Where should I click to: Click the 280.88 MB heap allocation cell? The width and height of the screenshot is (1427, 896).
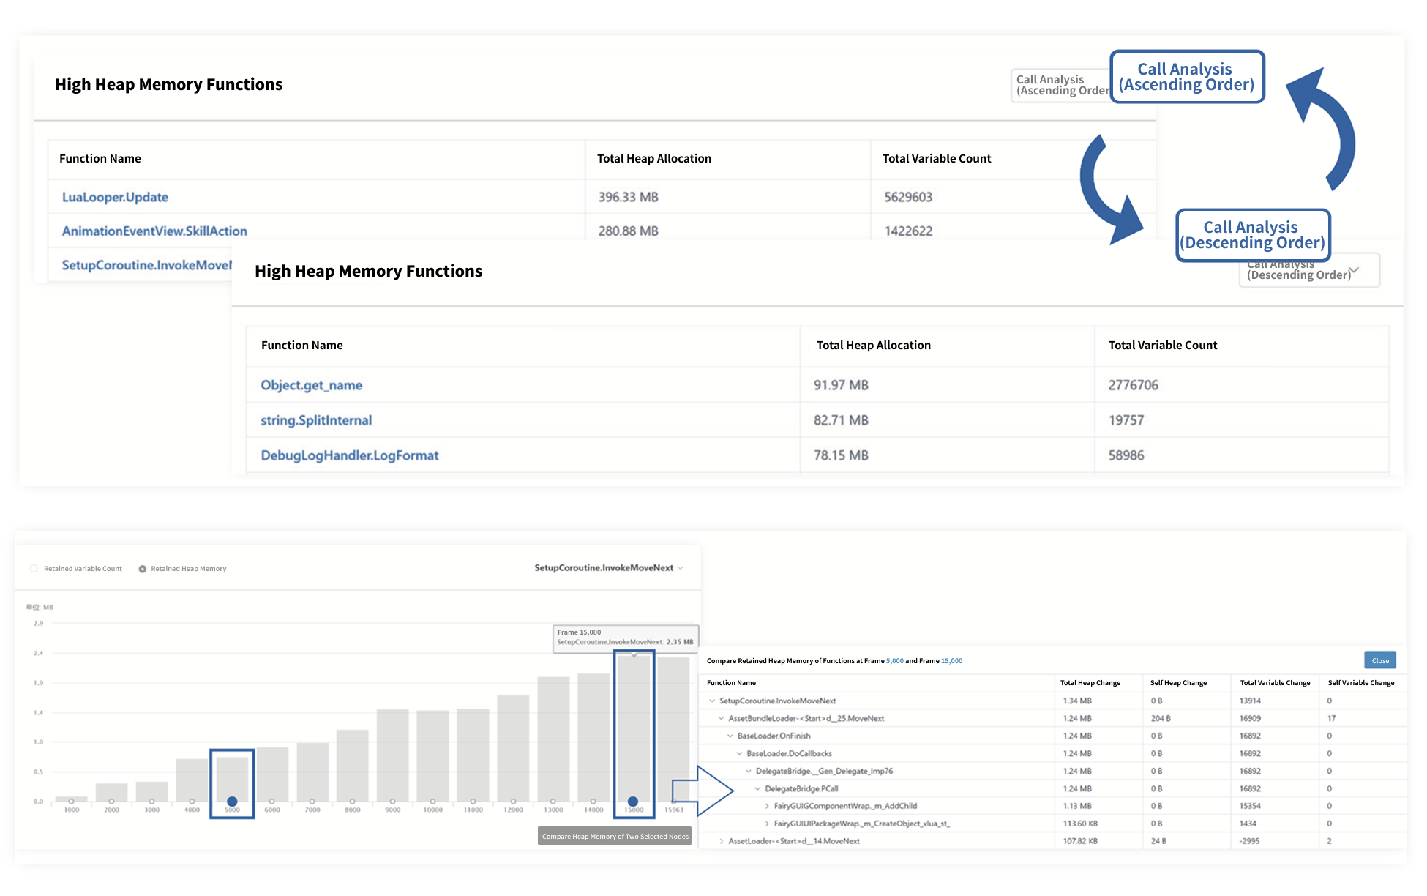click(x=628, y=231)
